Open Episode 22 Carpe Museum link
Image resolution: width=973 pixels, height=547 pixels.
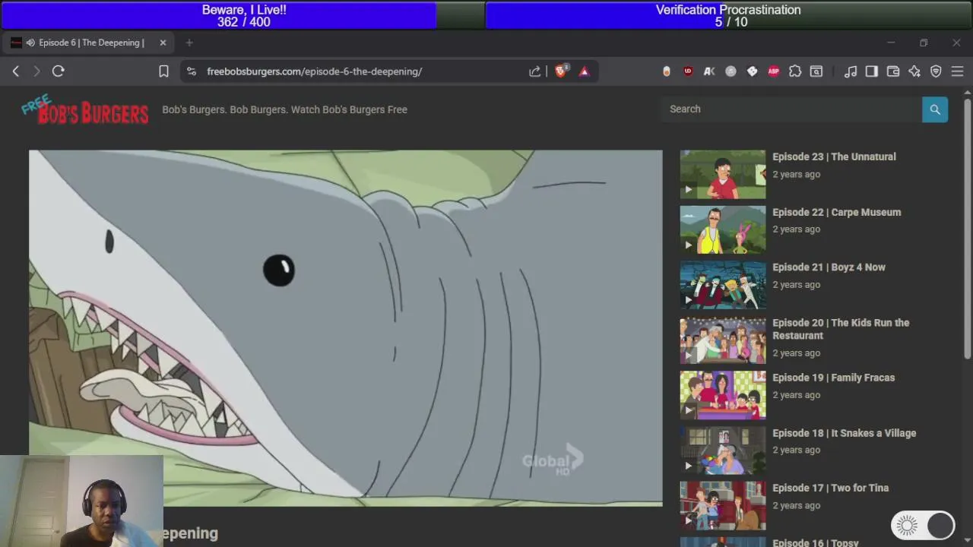click(836, 212)
